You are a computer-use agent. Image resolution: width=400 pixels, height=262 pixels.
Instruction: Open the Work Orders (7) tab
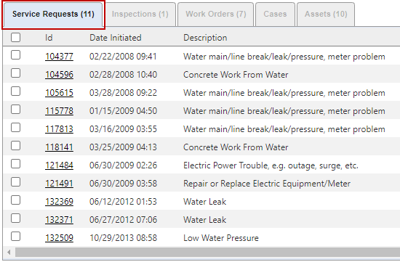(216, 15)
